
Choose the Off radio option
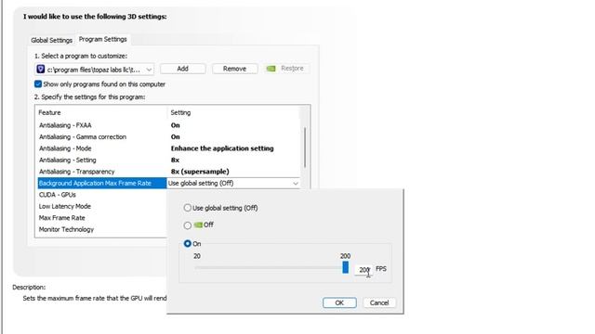(188, 225)
